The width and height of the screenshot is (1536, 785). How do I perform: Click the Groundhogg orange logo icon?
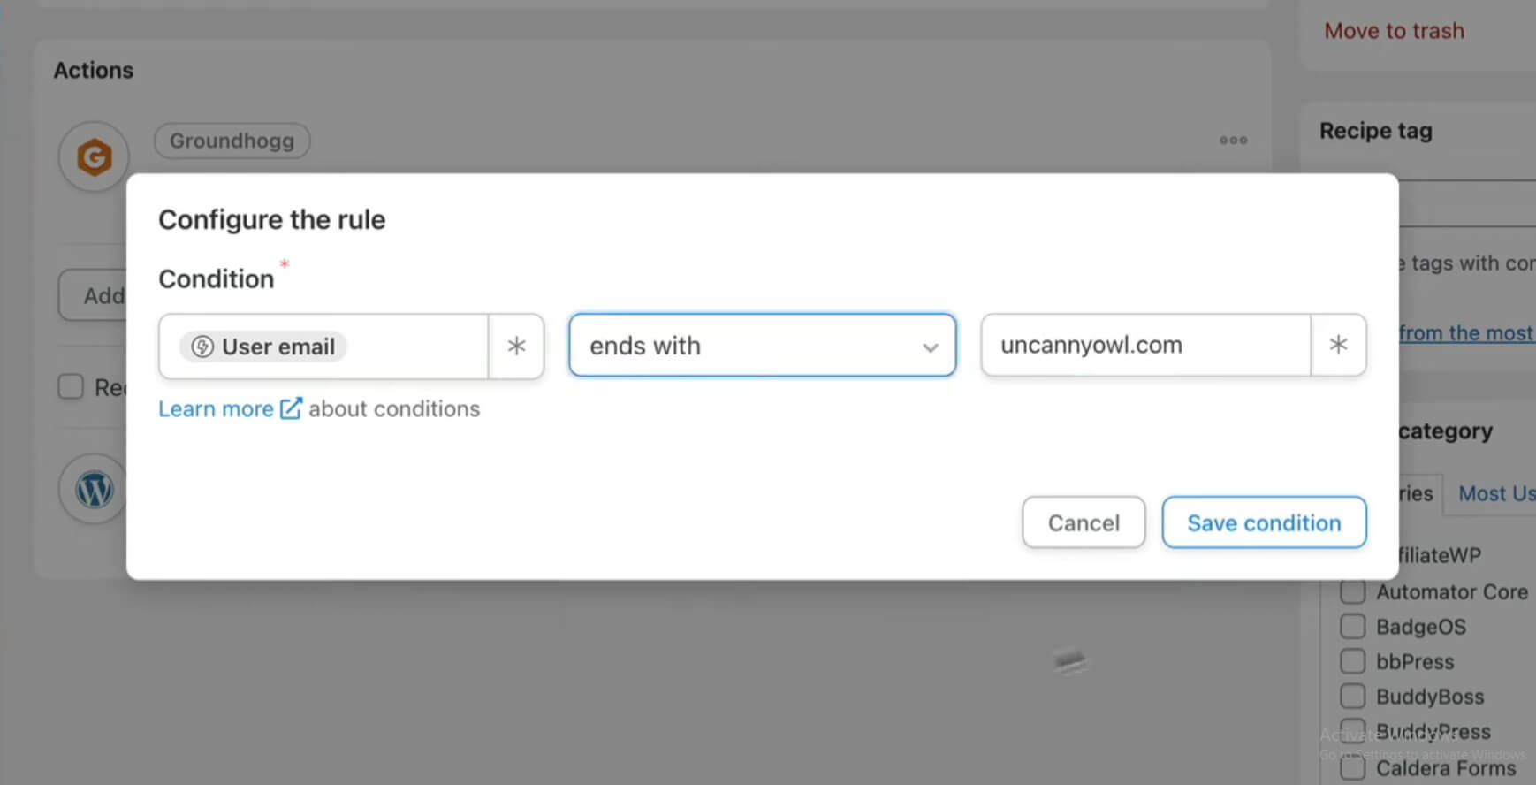tap(94, 157)
